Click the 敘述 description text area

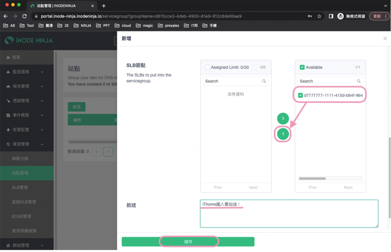click(x=289, y=213)
